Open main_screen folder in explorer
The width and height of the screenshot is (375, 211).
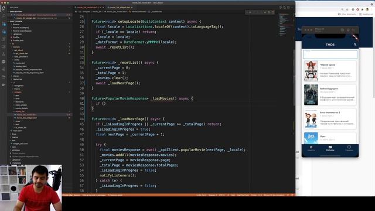[x=21, y=105]
